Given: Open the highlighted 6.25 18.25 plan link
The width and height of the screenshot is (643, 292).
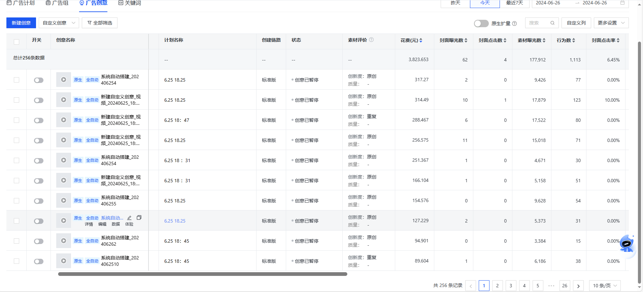Looking at the screenshot, I should (175, 221).
